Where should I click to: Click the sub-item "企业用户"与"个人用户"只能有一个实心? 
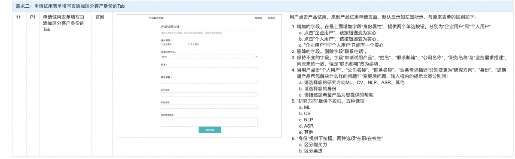click(341, 45)
